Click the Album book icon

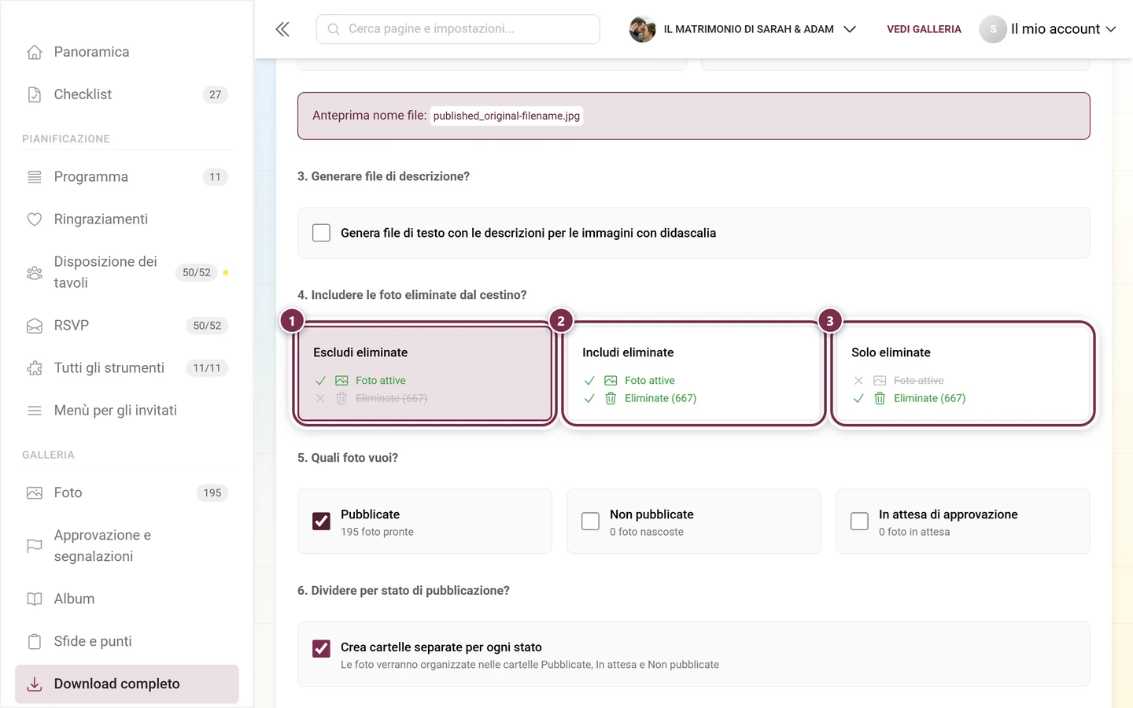coord(35,599)
